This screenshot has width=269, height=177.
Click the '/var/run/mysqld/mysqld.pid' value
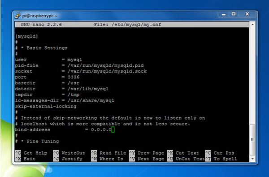point(106,65)
